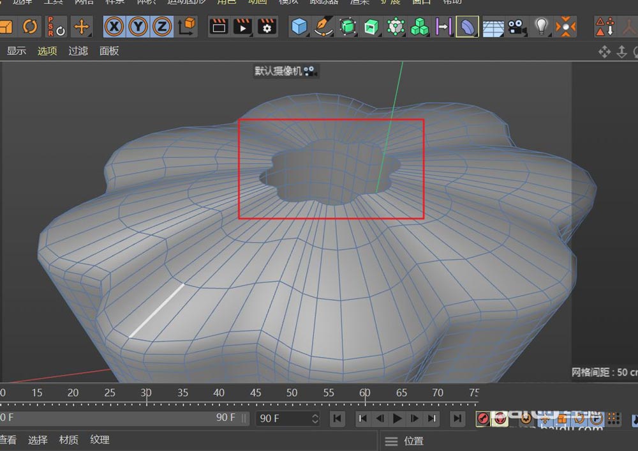Click the frame value stepper arrows
The height and width of the screenshot is (451, 638).
click(314, 420)
